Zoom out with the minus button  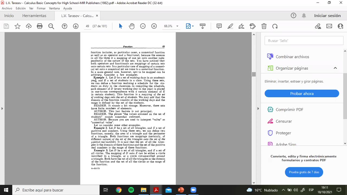(143, 26)
